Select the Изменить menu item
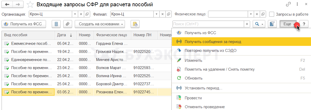The width and height of the screenshot is (311, 110). point(241,60)
